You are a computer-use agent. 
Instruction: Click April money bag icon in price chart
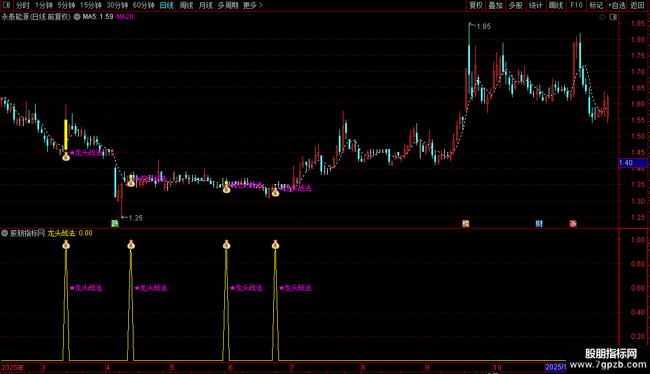[131, 182]
